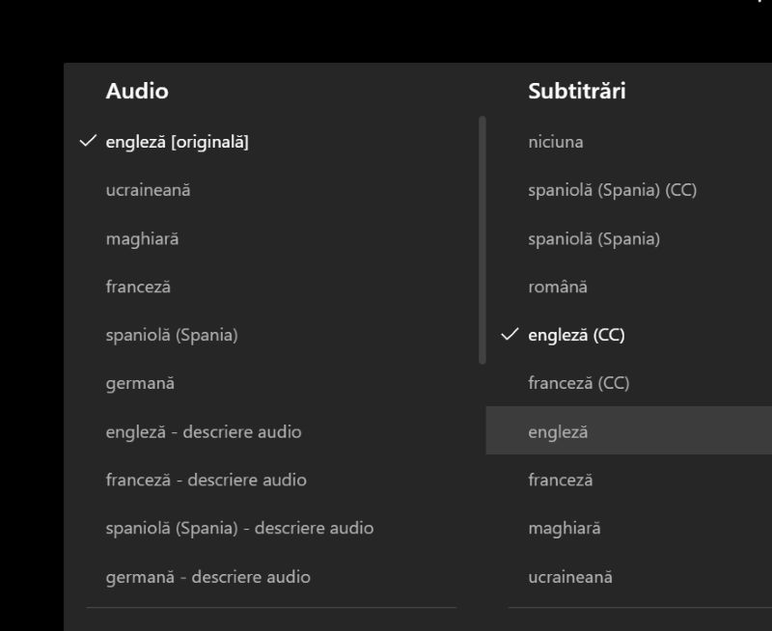772x631 pixels.
Task: Click the Audio column heading
Action: point(137,91)
